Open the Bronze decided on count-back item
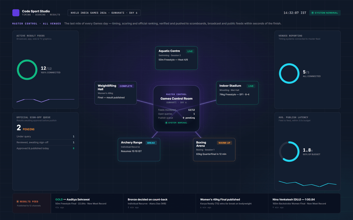The width and height of the screenshot is (353, 220). coord(159,203)
